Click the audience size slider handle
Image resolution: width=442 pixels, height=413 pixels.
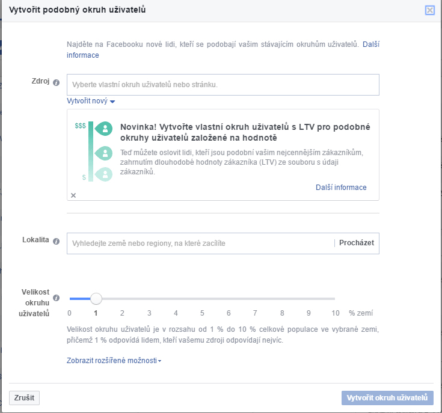pyautogui.click(x=96, y=299)
